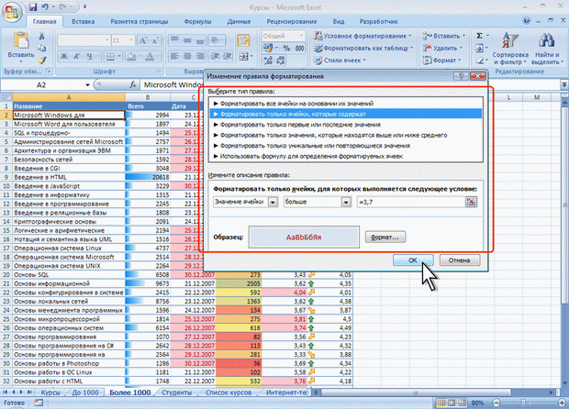Click the Формат... button in dialog

[x=385, y=238]
